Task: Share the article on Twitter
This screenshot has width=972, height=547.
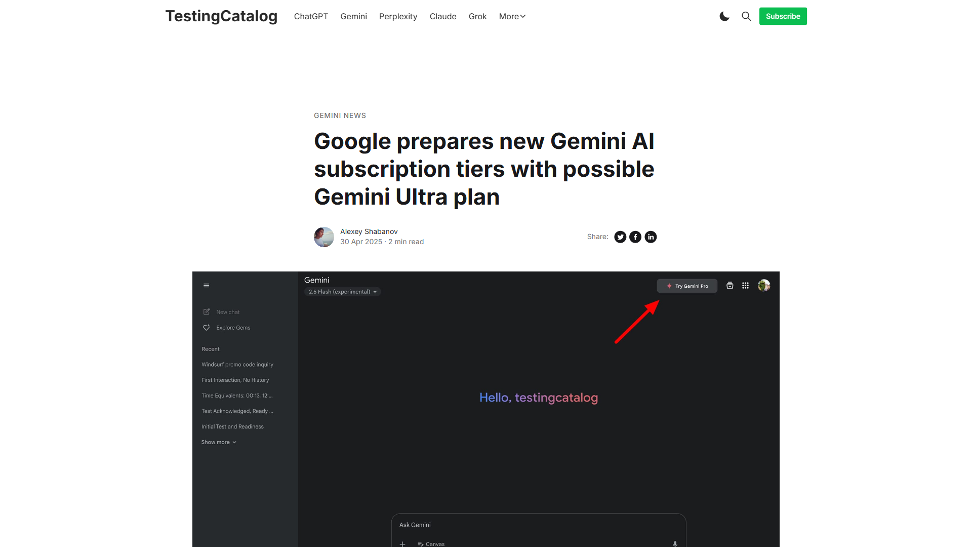Action: 620,237
